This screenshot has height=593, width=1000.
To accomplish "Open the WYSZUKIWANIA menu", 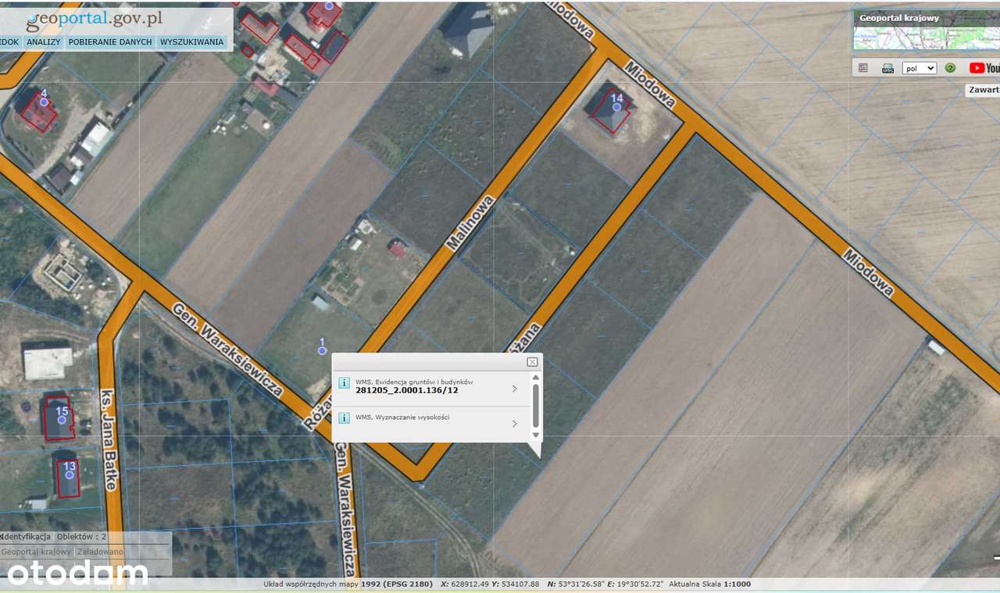I will tap(191, 42).
